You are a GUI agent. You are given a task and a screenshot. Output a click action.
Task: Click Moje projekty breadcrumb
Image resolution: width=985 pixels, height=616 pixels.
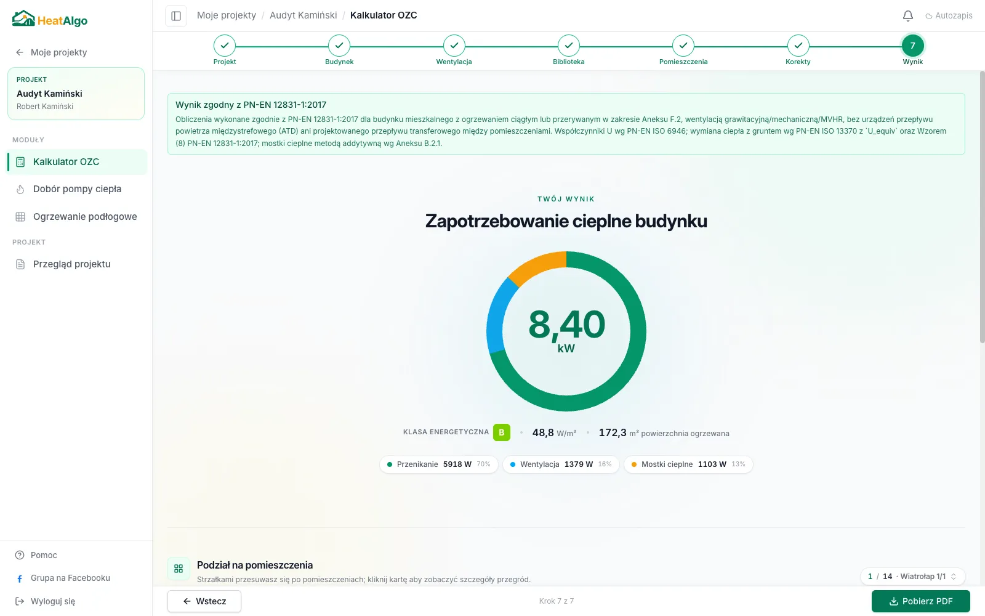click(227, 15)
